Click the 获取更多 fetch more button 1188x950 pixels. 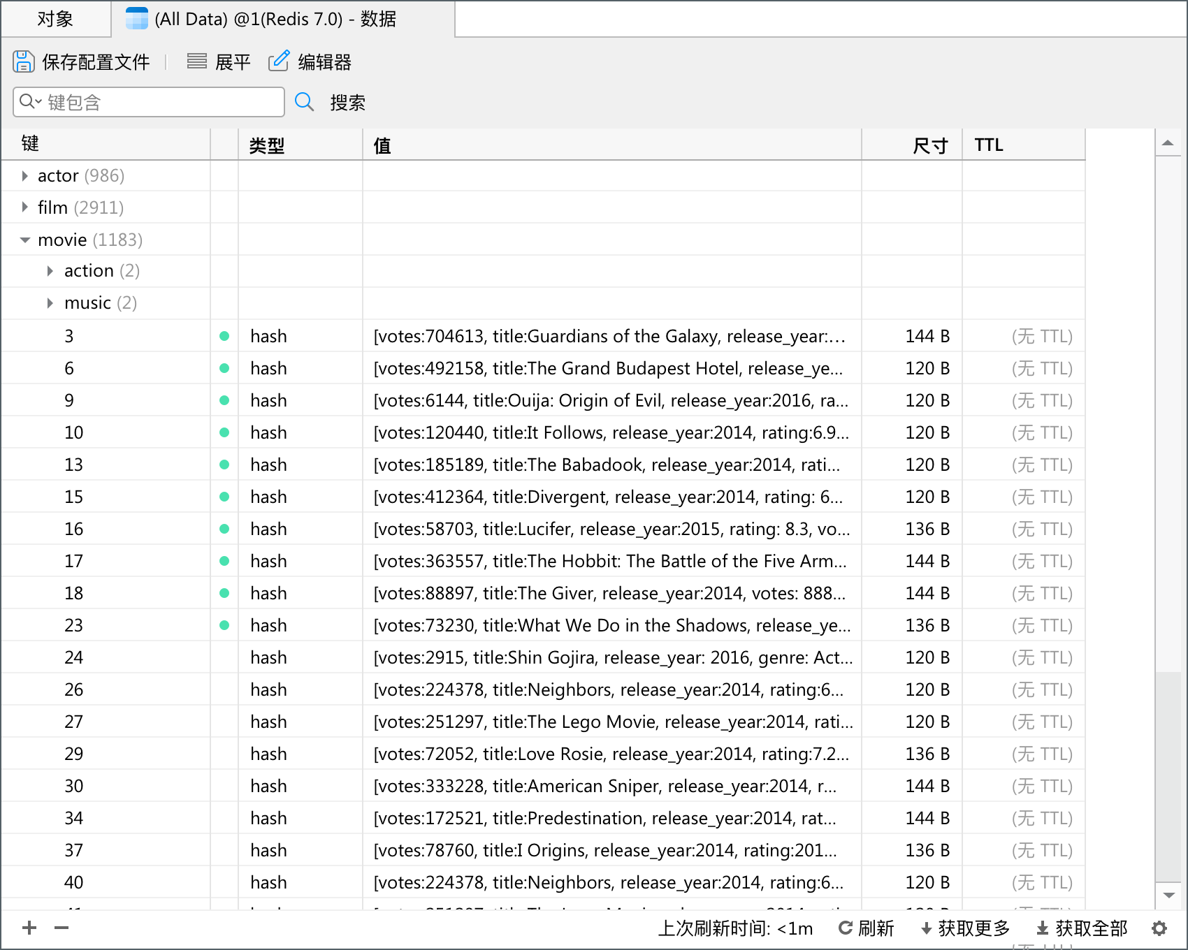pos(966,928)
